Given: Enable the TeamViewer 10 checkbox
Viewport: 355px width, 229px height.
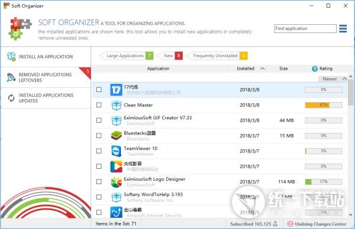Looking at the screenshot, I should 99,151.
